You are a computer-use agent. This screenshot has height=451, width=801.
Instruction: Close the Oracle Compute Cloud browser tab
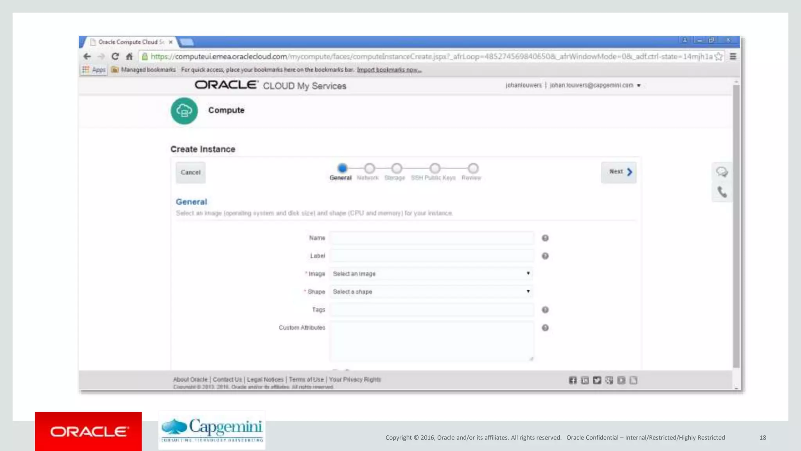click(171, 42)
